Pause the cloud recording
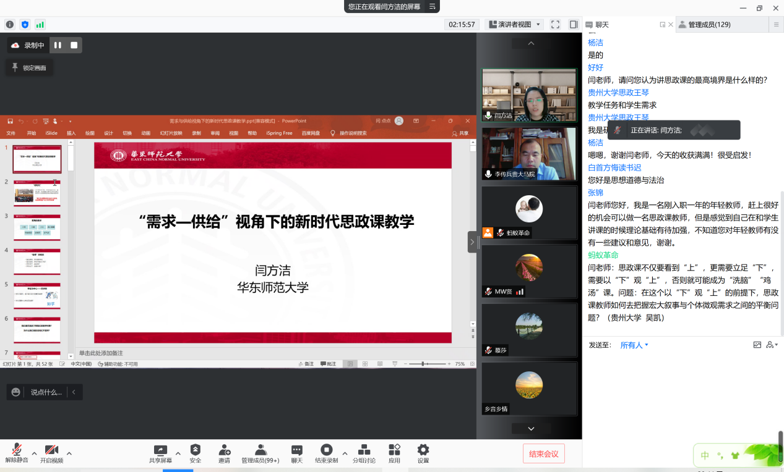The image size is (784, 472). coord(58,45)
